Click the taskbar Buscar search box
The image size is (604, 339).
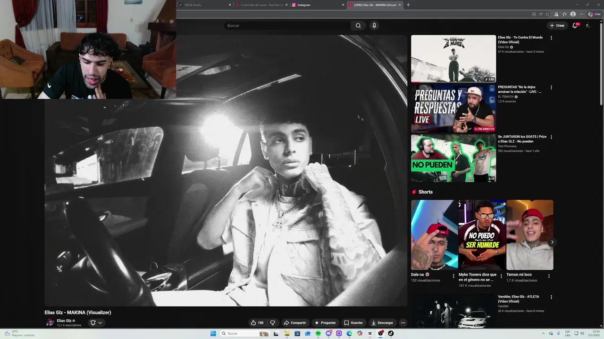(245, 333)
